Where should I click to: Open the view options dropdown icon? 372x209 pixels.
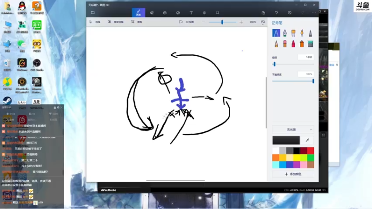click(x=263, y=22)
